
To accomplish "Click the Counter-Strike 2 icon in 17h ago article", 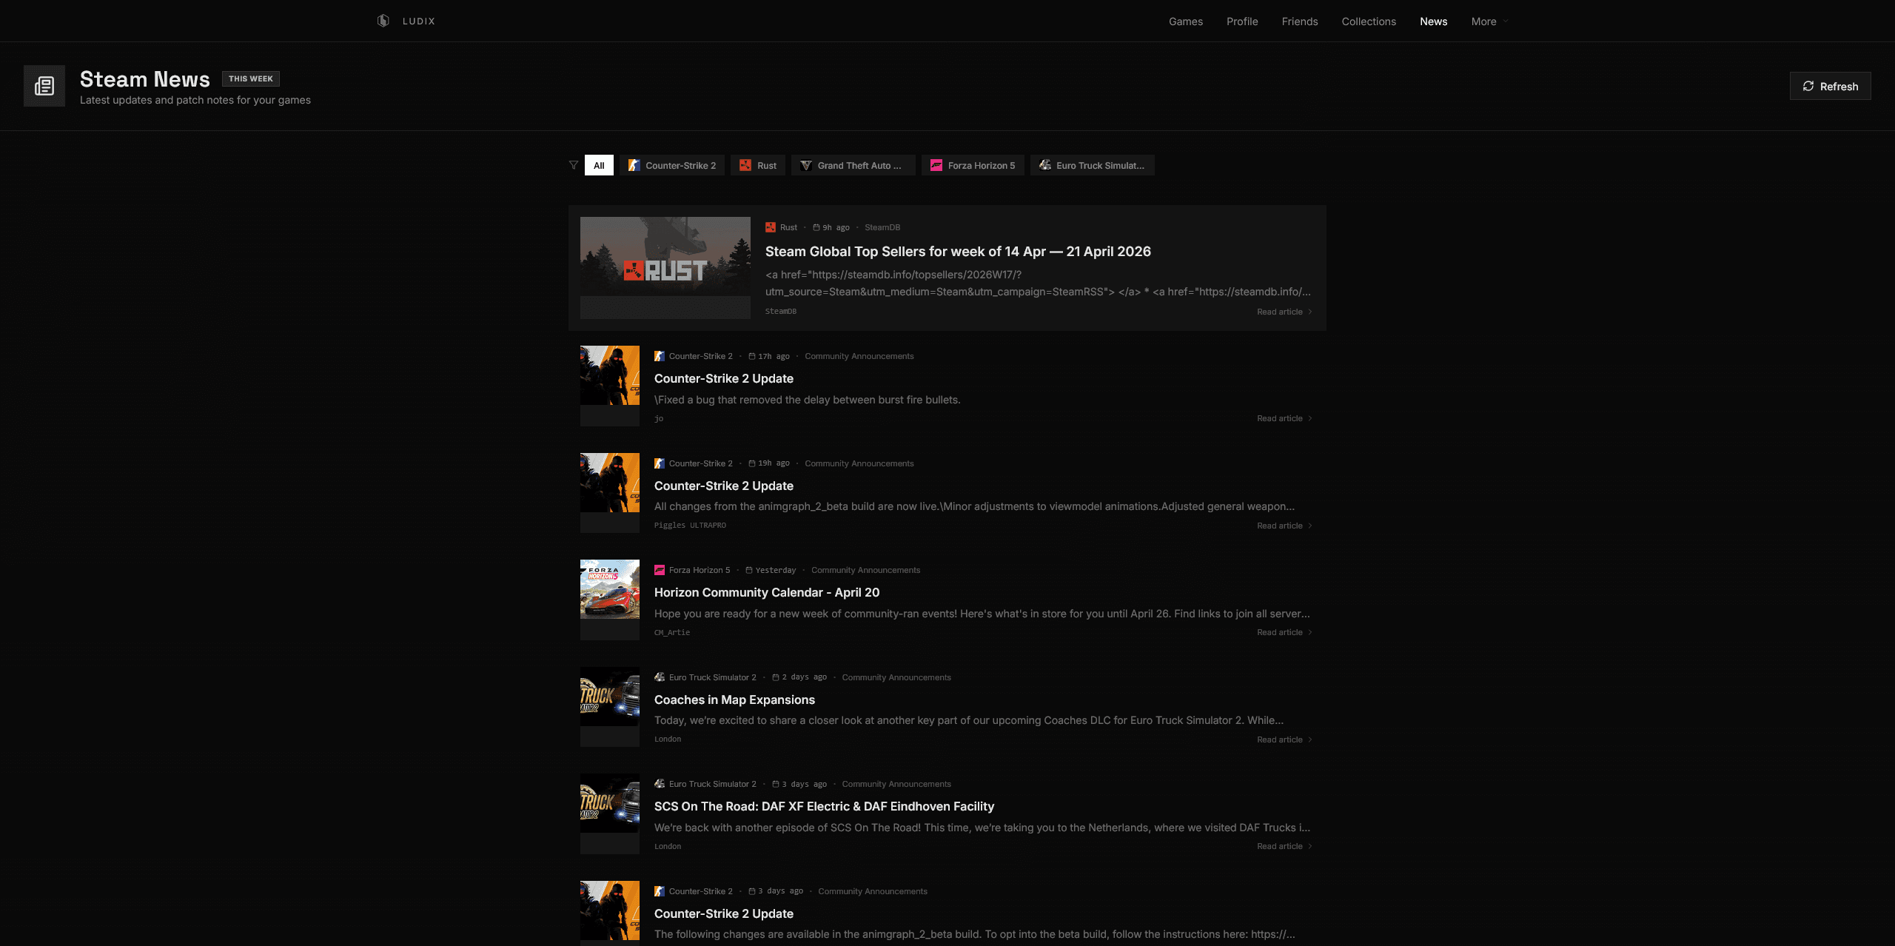I will 660,356.
